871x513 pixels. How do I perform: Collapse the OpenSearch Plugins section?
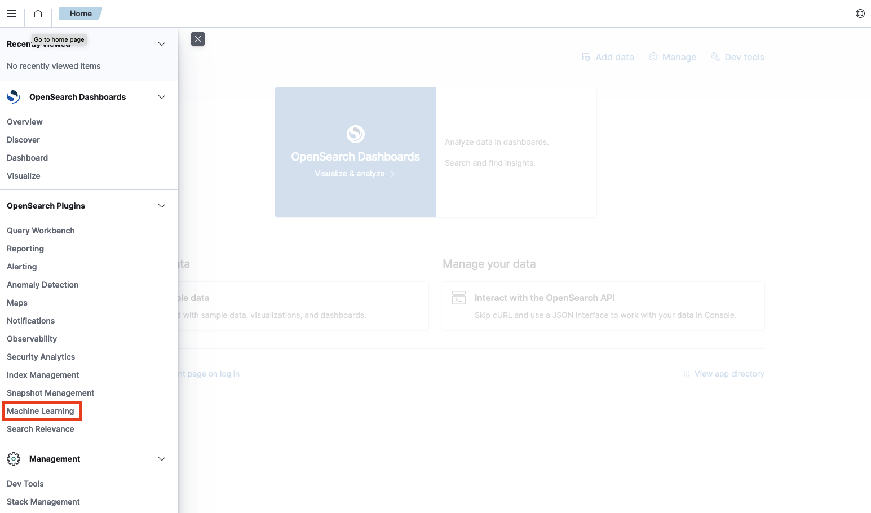pyautogui.click(x=162, y=206)
